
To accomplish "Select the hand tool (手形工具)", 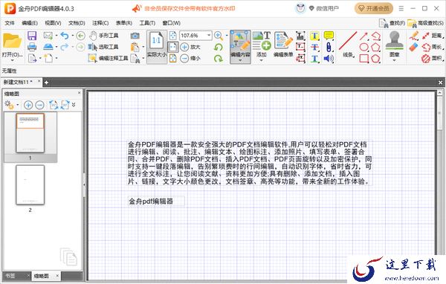I will [x=103, y=36].
